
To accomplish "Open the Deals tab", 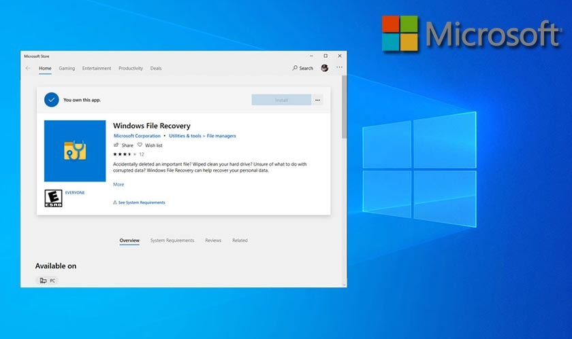I will [x=156, y=68].
